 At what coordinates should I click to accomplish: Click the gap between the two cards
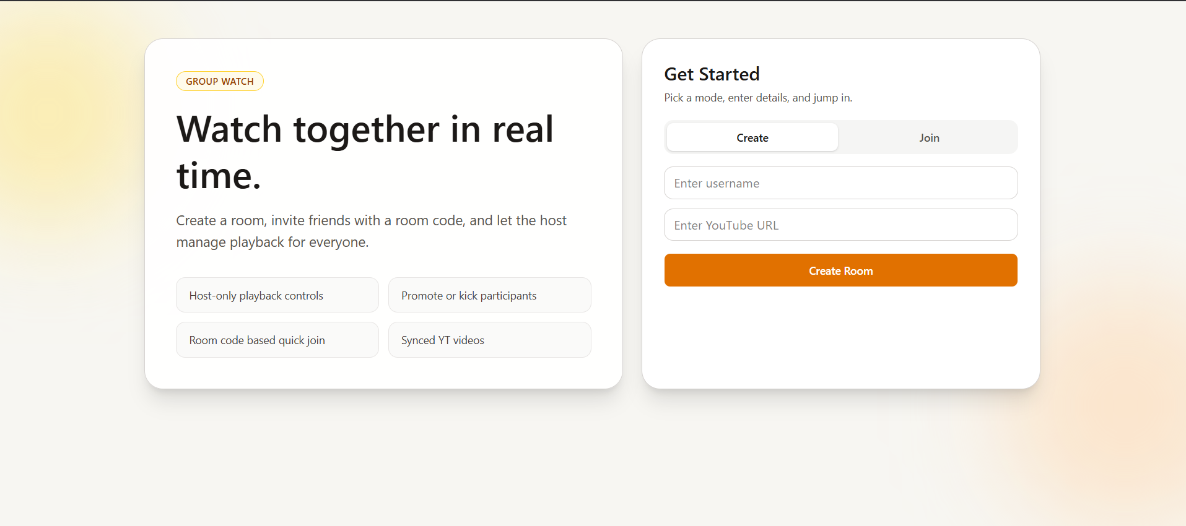click(x=632, y=213)
